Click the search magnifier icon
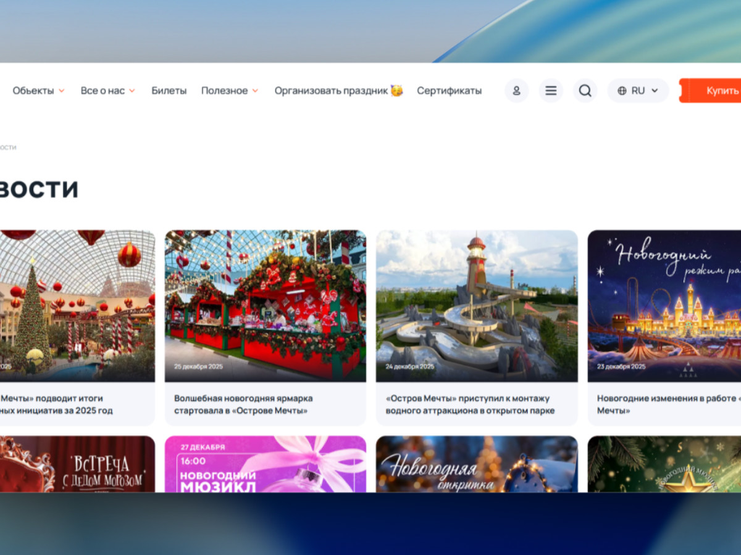This screenshot has width=741, height=555. pyautogui.click(x=585, y=91)
